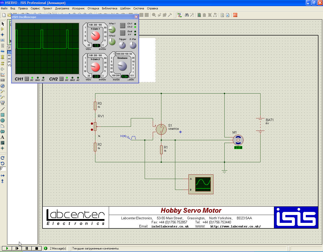Select the Buses mode tool
The width and height of the screenshot is (323, 252).
pyautogui.click(x=3, y=51)
